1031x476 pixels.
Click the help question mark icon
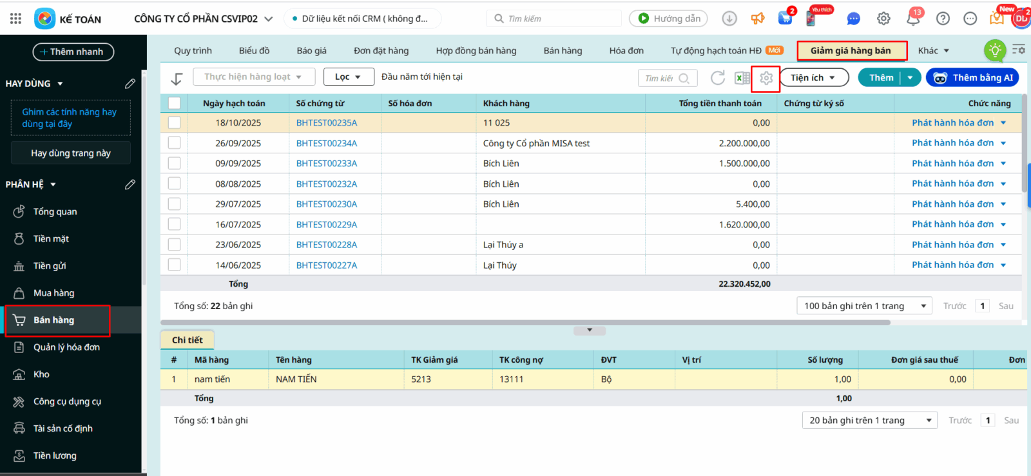tap(943, 19)
